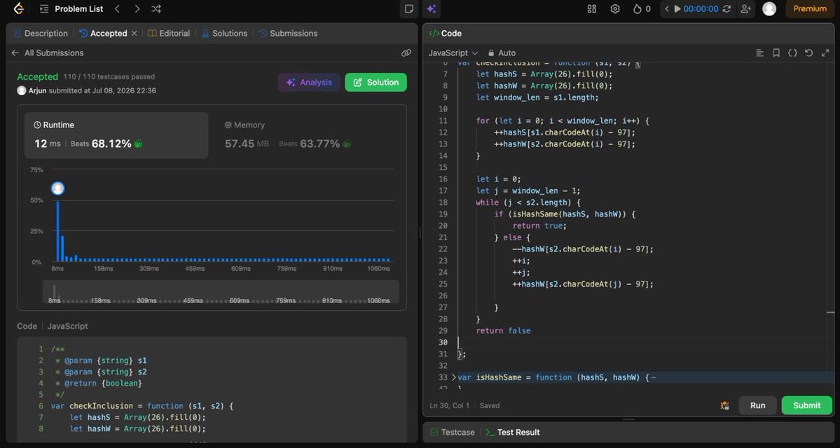The height and width of the screenshot is (448, 840).
Task: Pick a random problem with shuffle icon
Action: pyautogui.click(x=156, y=8)
